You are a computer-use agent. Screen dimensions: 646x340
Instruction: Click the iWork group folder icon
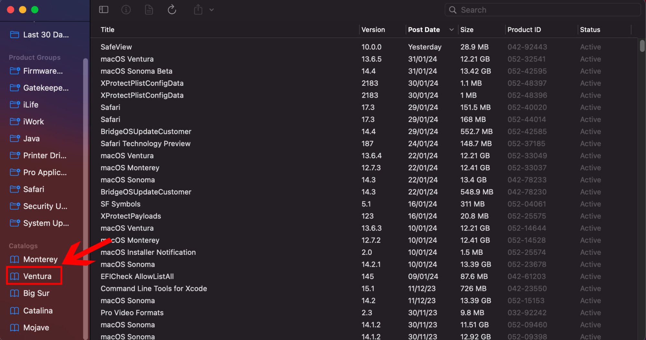pyautogui.click(x=15, y=121)
